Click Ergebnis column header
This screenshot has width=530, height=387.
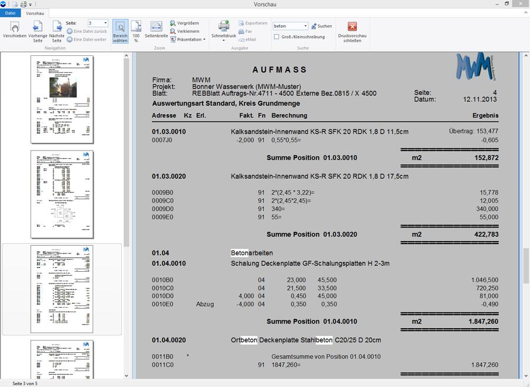tap(485, 115)
